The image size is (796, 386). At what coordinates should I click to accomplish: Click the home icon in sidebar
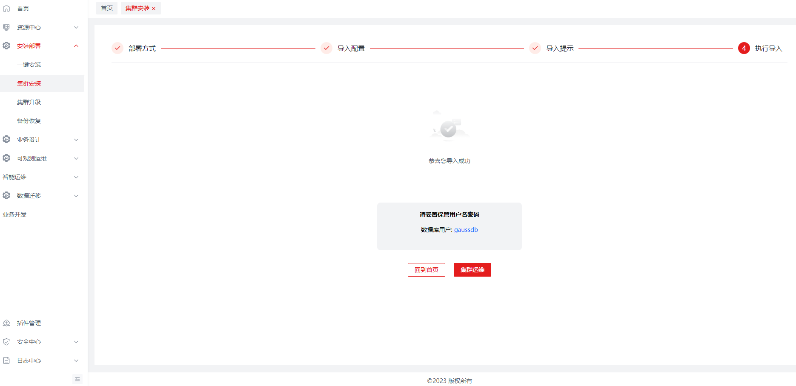tap(6, 9)
